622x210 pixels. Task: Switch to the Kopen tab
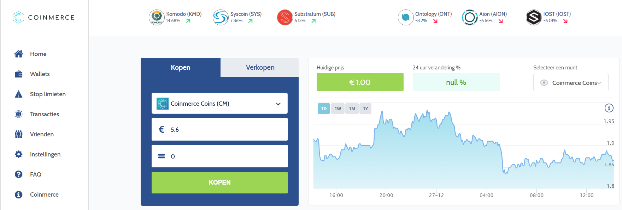tap(181, 67)
